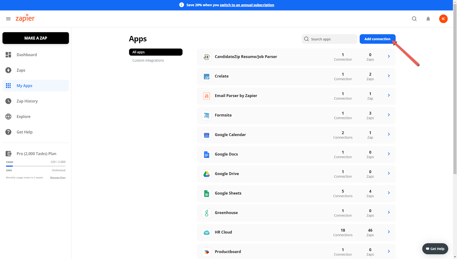Click the My Apps grid icon
Viewport: 457px width, 259px height.
[8, 86]
